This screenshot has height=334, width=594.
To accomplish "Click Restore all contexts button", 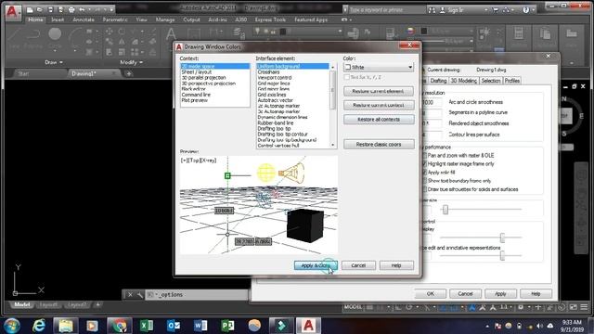I will click(379, 120).
